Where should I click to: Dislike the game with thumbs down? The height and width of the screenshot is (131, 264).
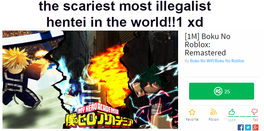[254, 112]
